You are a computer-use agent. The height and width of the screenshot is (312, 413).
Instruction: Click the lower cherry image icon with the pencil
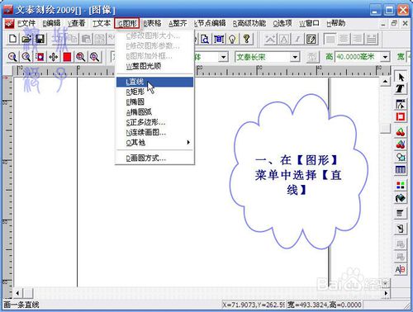(x=401, y=144)
